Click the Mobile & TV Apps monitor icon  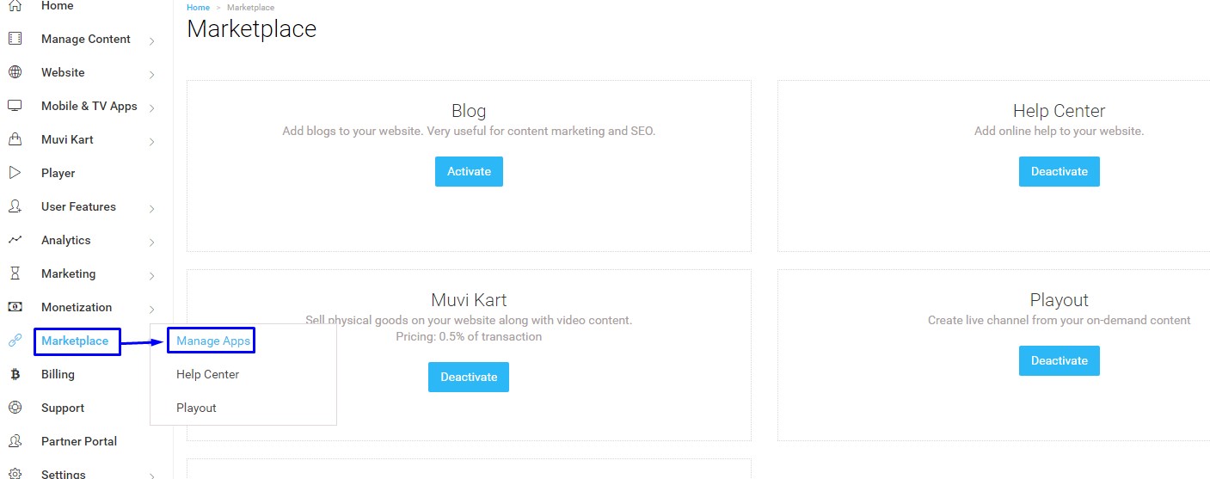(x=15, y=106)
